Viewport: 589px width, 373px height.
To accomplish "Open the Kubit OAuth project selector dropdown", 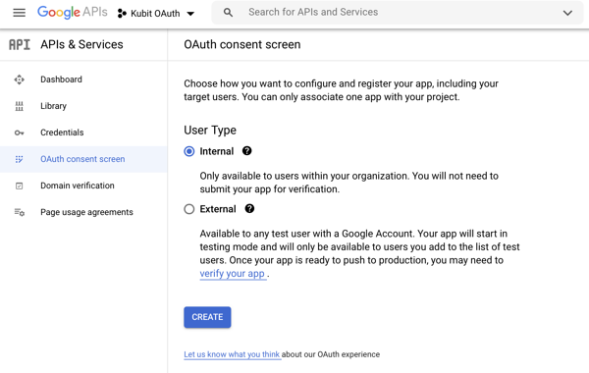I will click(x=156, y=14).
